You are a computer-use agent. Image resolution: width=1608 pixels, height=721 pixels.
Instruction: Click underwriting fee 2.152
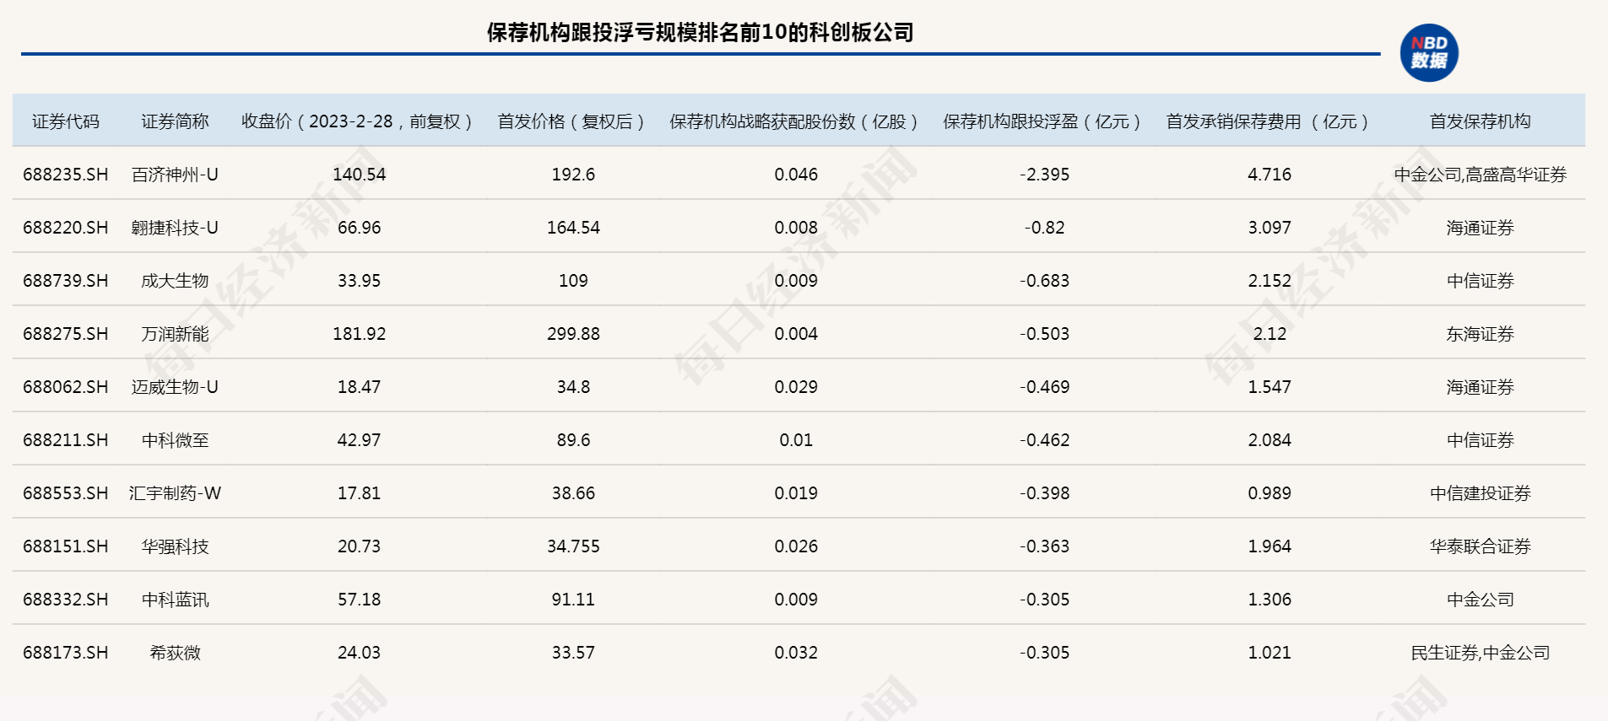point(1270,281)
